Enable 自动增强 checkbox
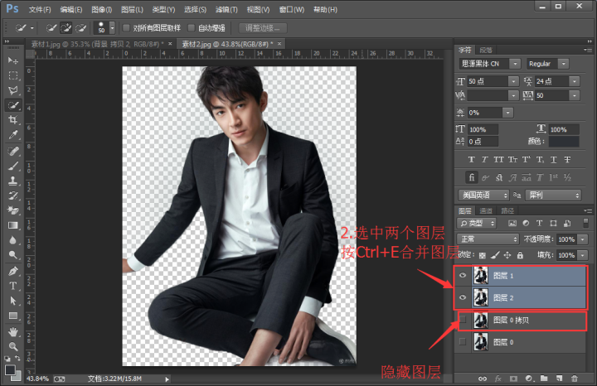This screenshot has height=386, width=597. pyautogui.click(x=191, y=27)
